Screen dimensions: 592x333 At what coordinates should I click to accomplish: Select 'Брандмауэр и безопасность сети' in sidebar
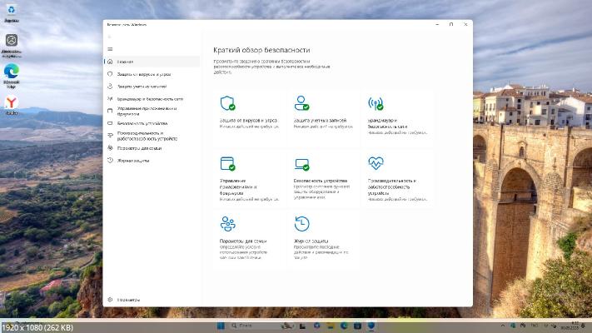[150, 98]
